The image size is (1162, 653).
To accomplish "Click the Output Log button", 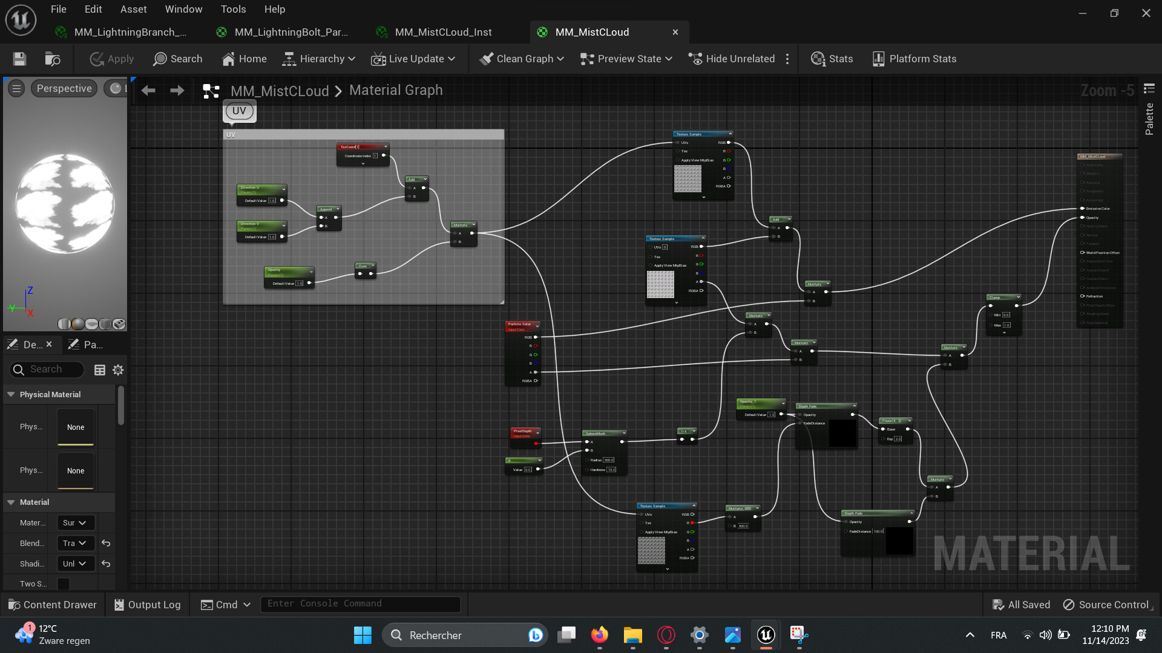I will 147,605.
